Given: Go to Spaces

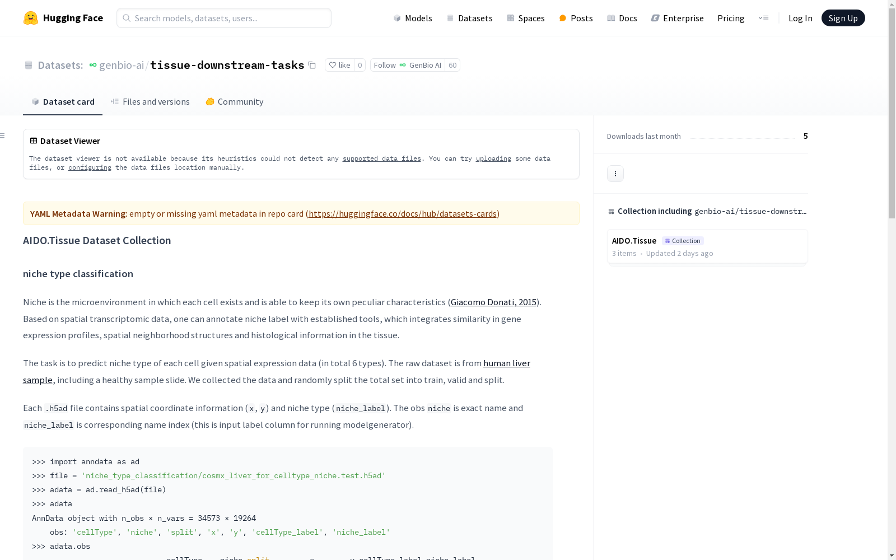Looking at the screenshot, I should pyautogui.click(x=526, y=18).
